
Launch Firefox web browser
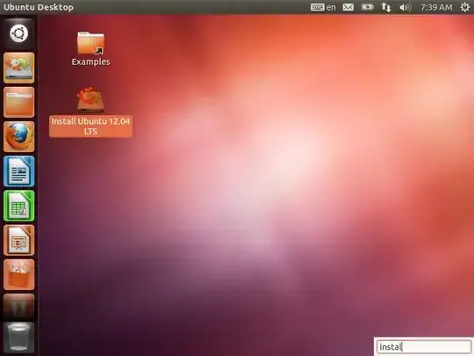click(18, 136)
